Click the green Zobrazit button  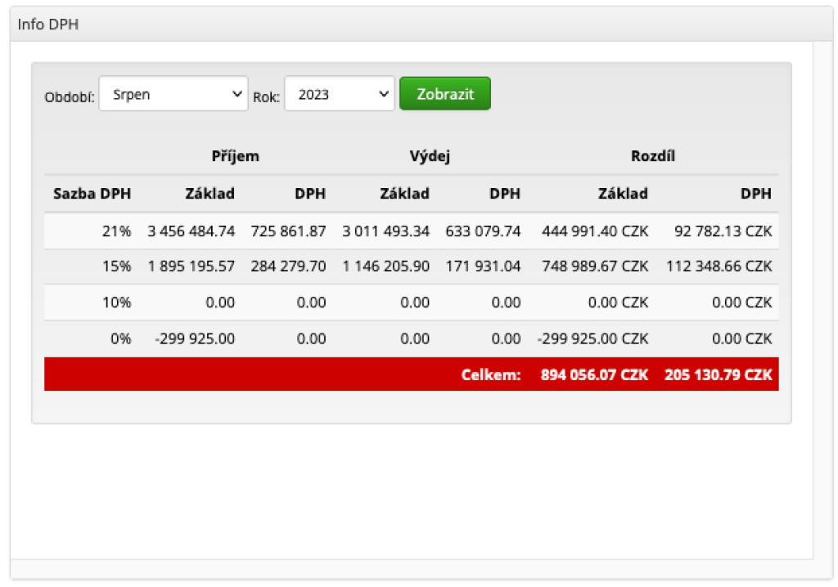[x=444, y=94]
